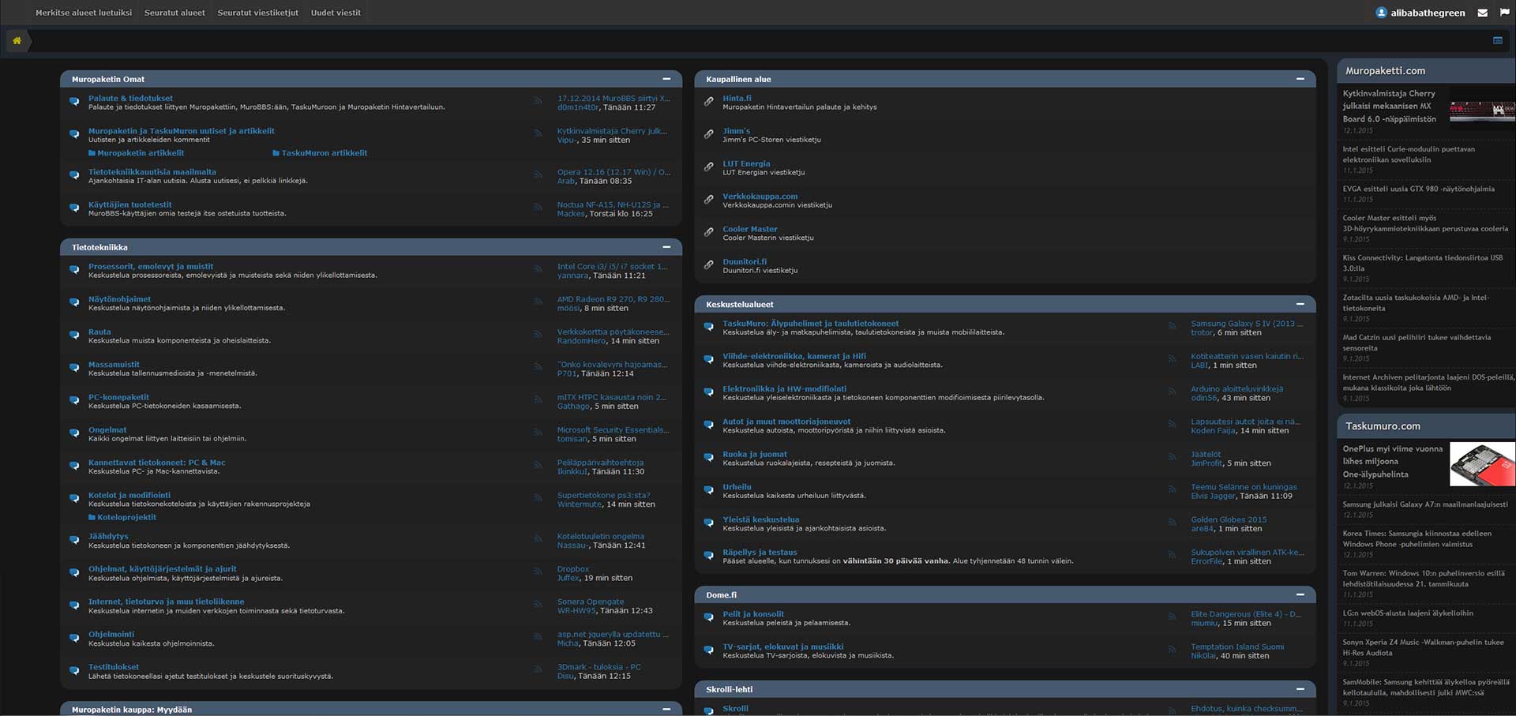The image size is (1516, 716).
Task: Click the RSS feed icon for Palaute & tiedotukset
Action: pos(538,100)
